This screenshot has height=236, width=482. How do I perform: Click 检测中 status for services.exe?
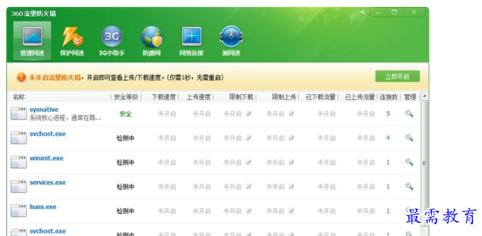tap(125, 187)
